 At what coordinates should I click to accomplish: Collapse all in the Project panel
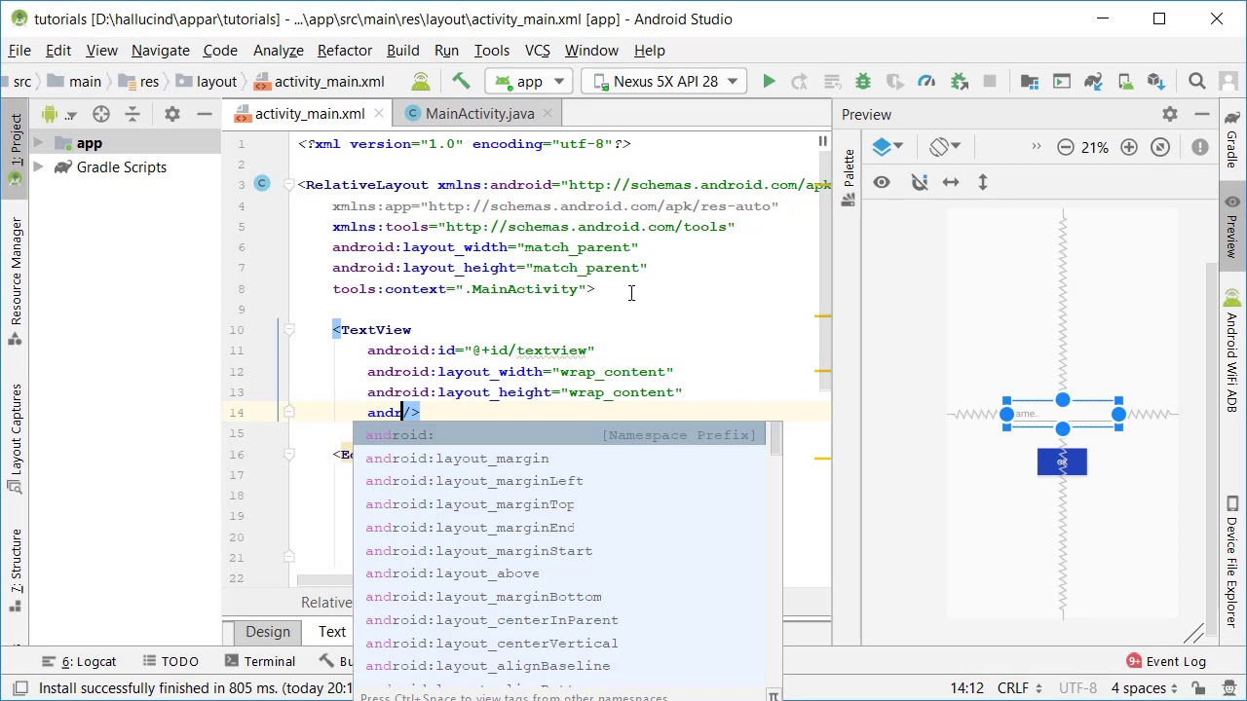(132, 114)
